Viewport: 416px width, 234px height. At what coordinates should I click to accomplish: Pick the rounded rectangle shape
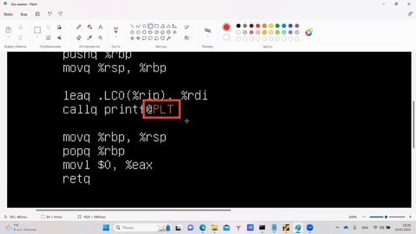click(x=157, y=26)
